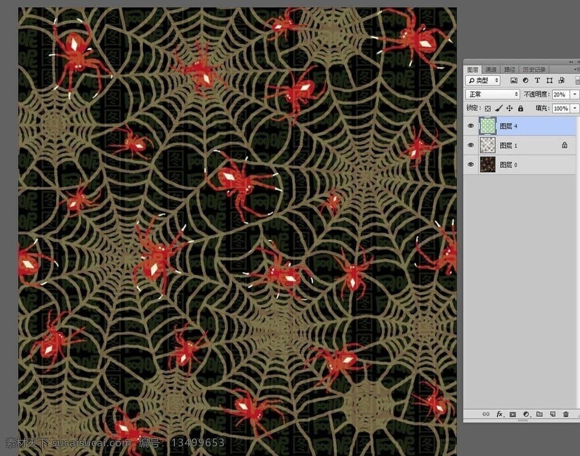The image size is (580, 456).
Task: Click the lock icon on 图层 1
Action: [565, 145]
